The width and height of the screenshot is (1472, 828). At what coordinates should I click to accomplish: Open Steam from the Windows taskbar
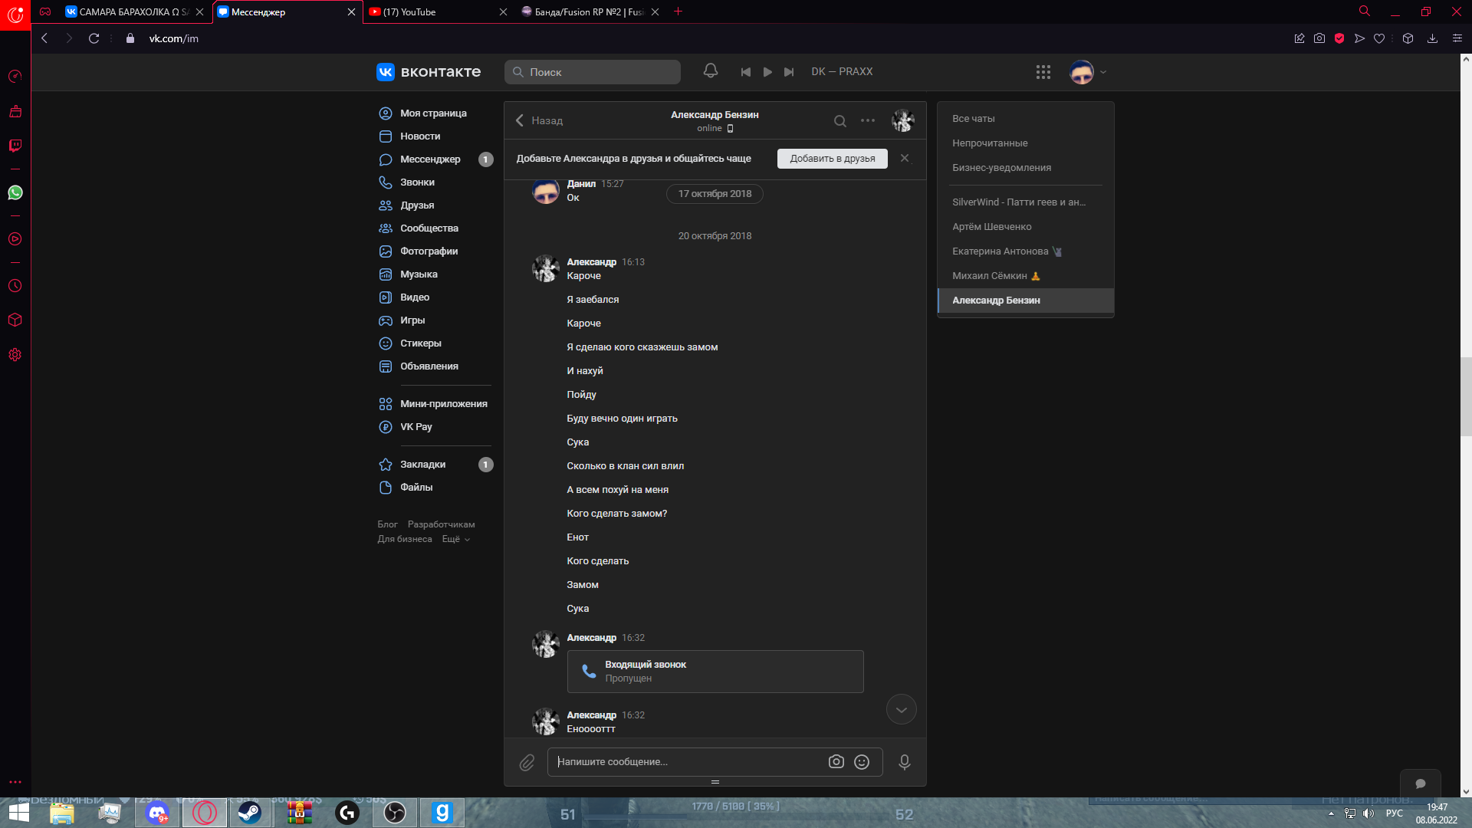point(249,813)
